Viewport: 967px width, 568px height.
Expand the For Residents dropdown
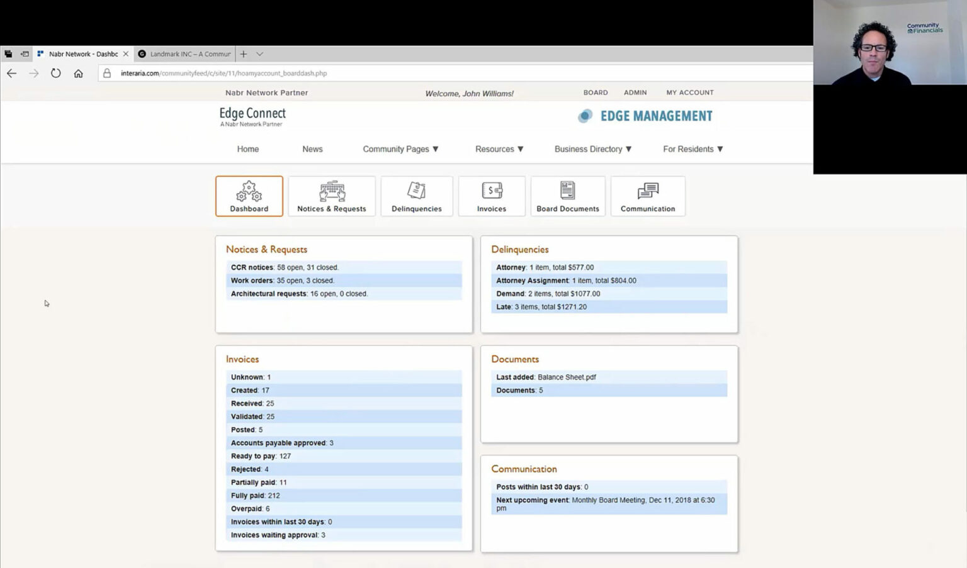point(693,149)
